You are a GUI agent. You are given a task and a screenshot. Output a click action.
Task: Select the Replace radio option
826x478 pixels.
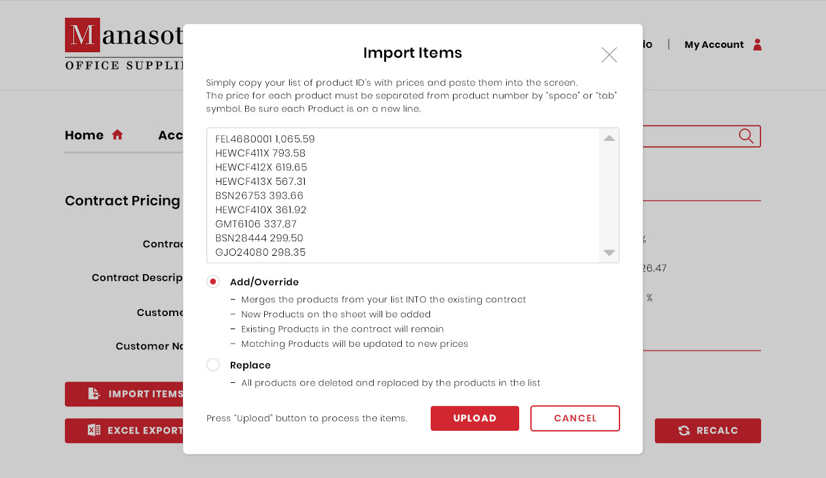pos(213,365)
